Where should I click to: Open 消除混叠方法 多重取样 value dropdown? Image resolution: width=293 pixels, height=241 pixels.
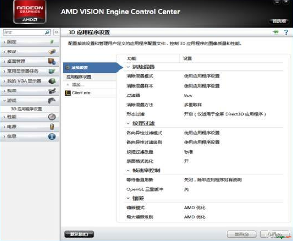click(x=193, y=105)
